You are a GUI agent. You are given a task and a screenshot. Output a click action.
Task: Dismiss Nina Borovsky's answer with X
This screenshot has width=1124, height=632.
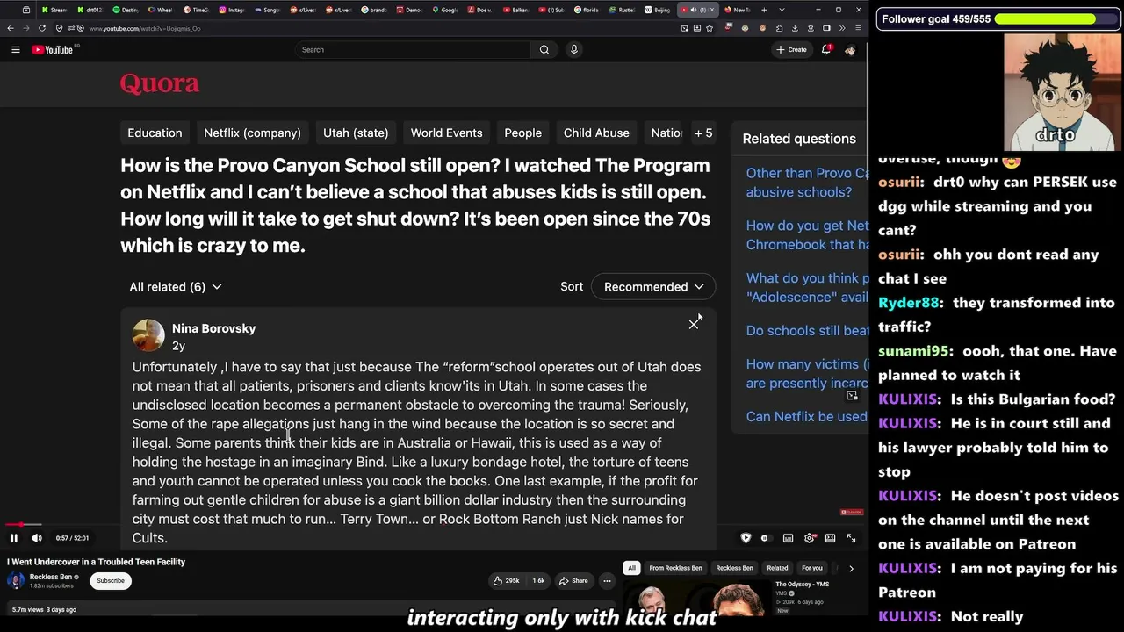coord(694,325)
